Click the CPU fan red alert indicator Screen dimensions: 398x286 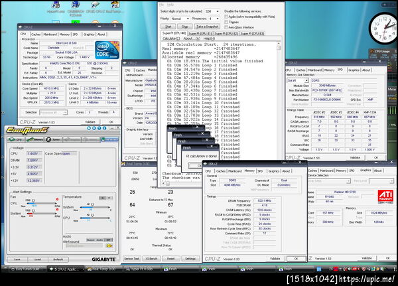pyautogui.click(x=57, y=199)
